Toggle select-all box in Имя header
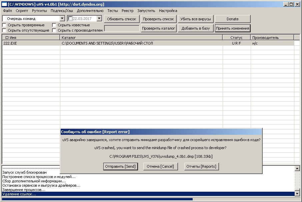The image size is (302, 202). [7, 38]
